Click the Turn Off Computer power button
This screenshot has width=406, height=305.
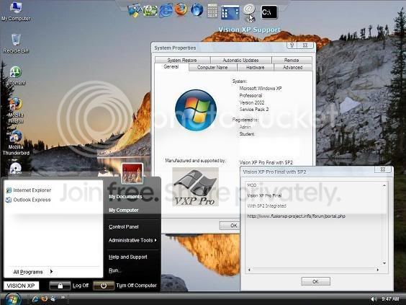tap(104, 286)
